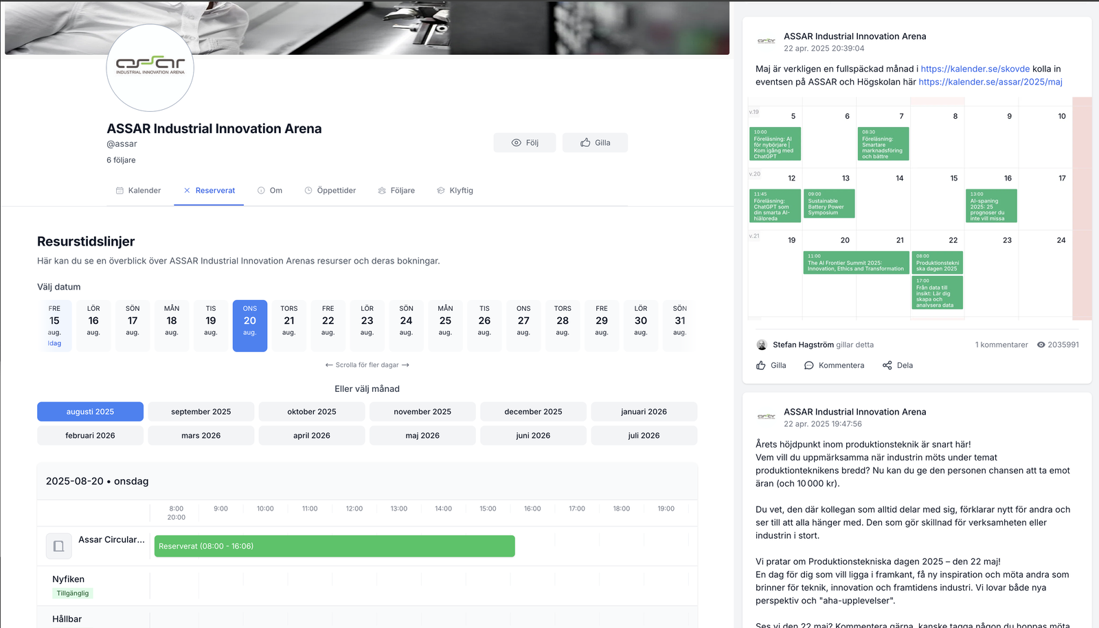
Task: Open the Klyftig tab
Action: (455, 191)
